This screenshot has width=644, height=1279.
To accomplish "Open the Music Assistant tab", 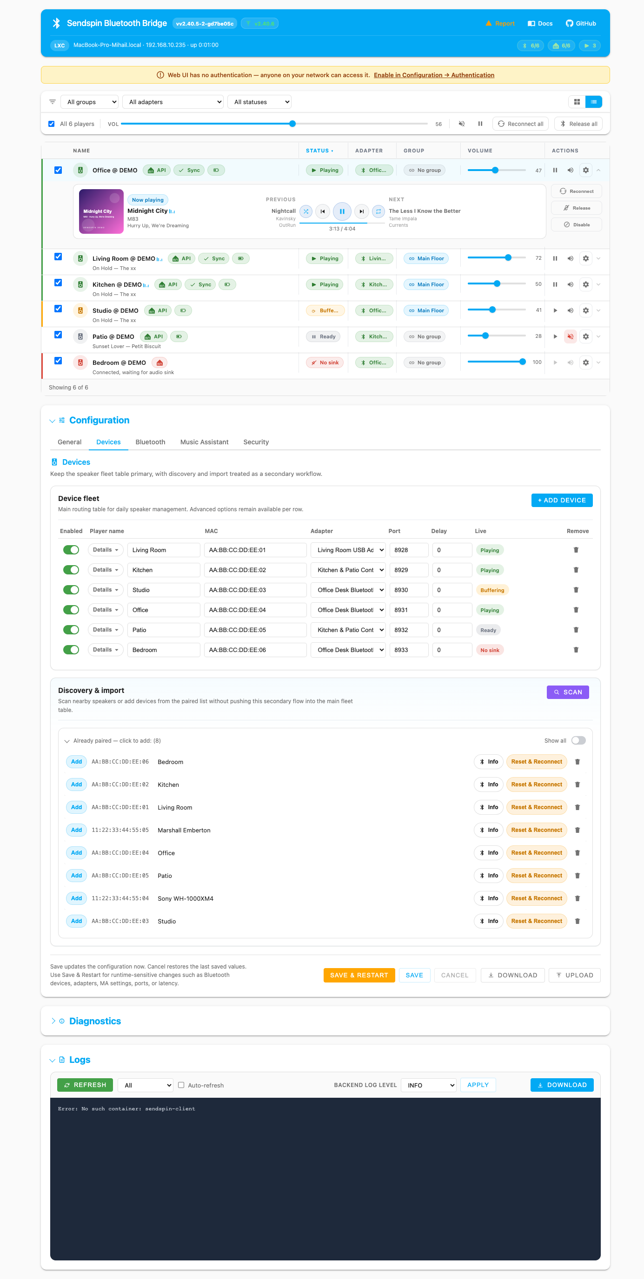I will pos(204,442).
